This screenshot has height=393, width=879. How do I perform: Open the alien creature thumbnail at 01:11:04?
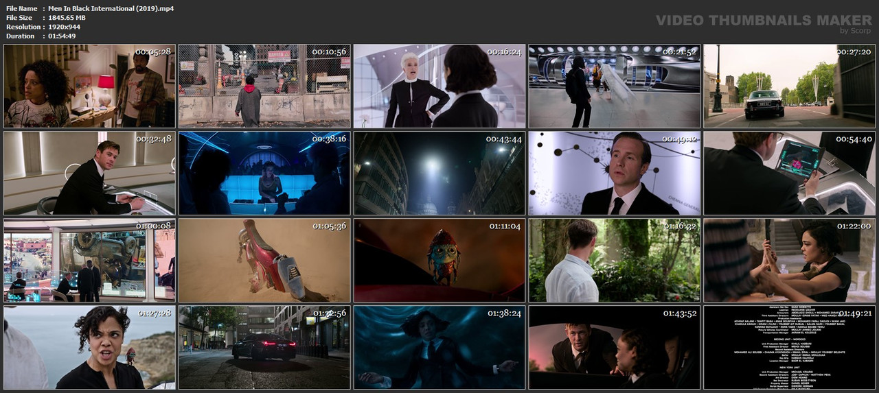click(x=439, y=261)
